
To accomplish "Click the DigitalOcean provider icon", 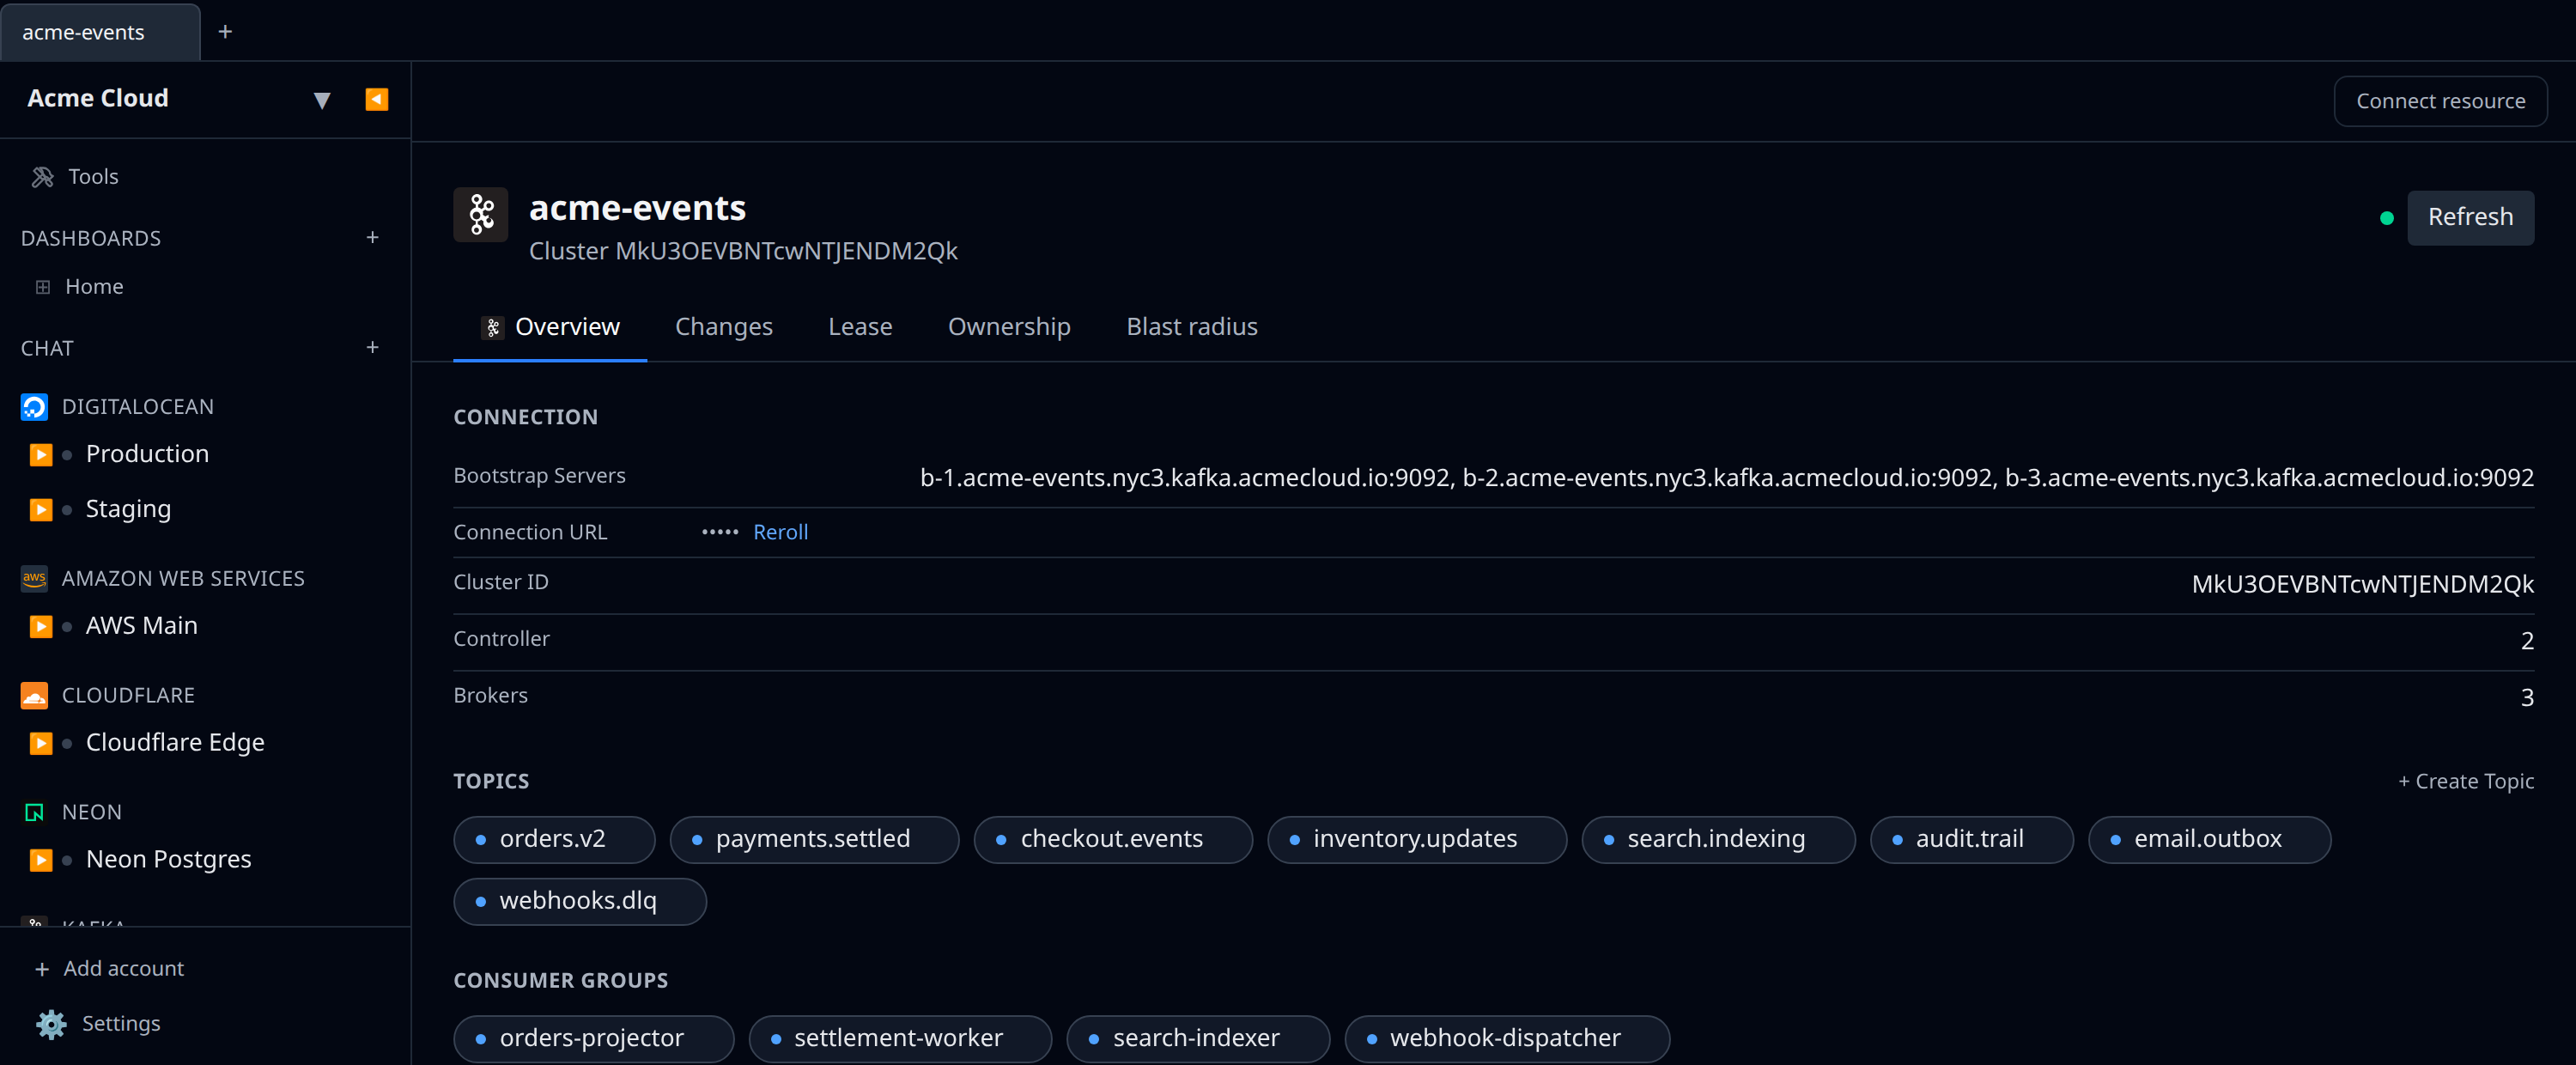I will point(34,407).
